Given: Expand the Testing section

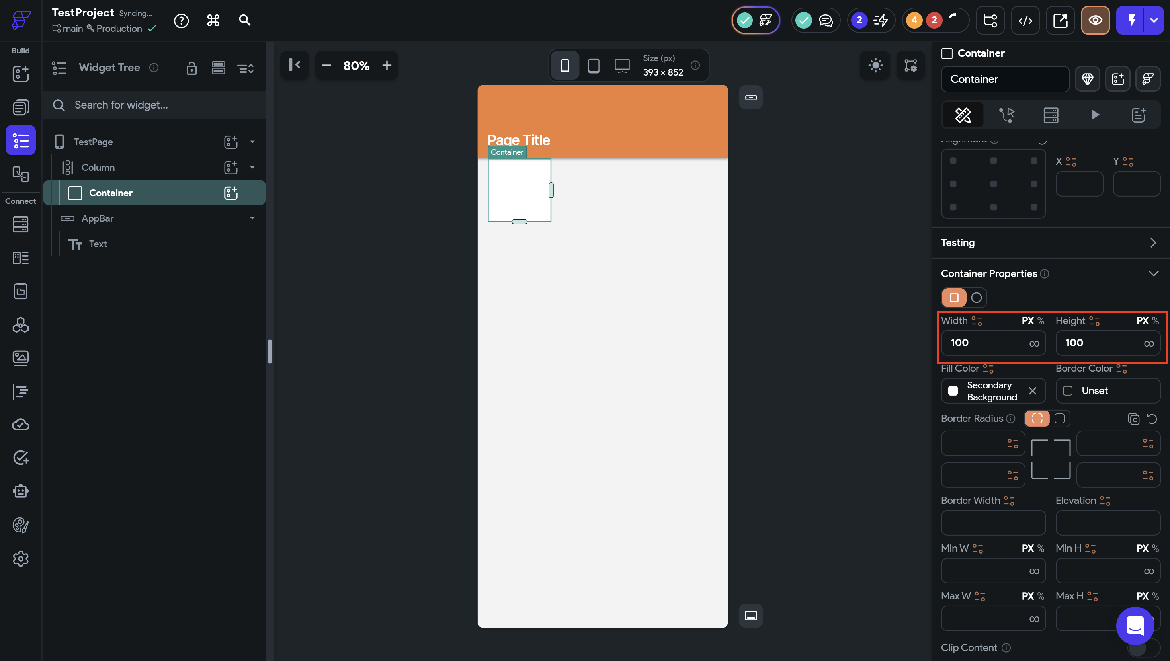Looking at the screenshot, I should (x=1153, y=242).
